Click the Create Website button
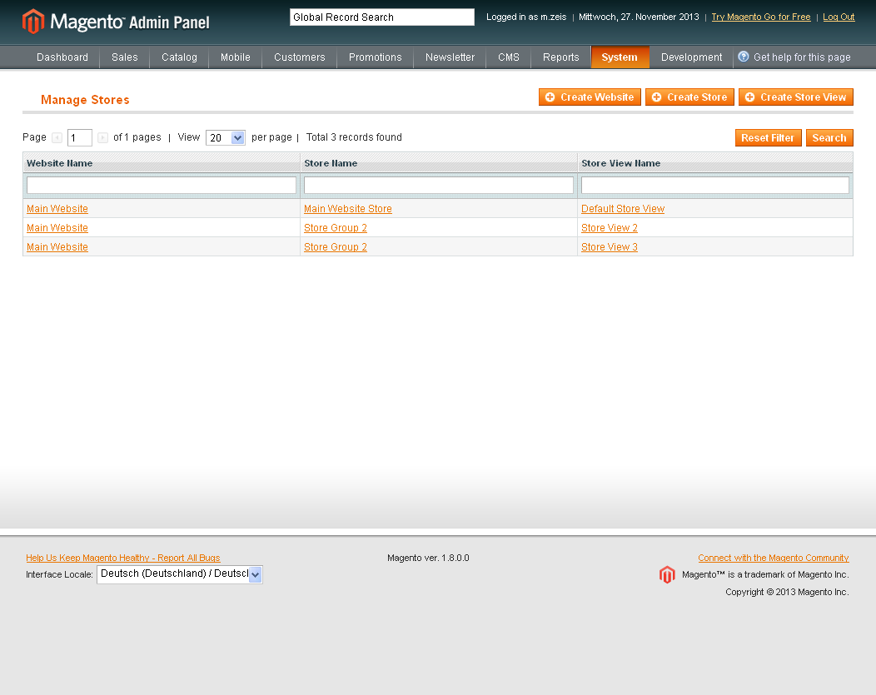 point(590,97)
